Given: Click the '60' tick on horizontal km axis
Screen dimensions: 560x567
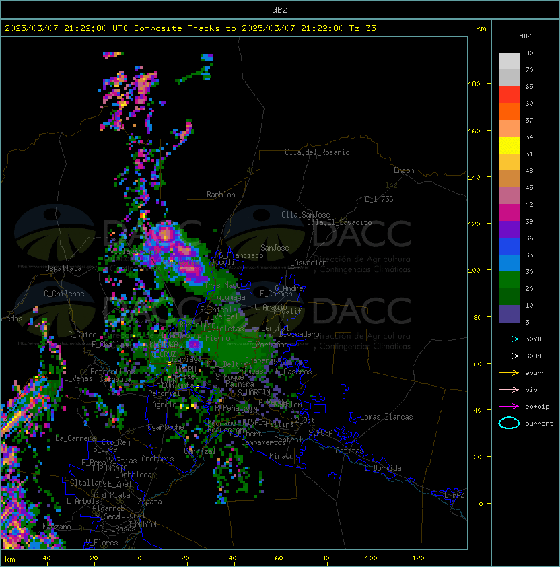Looking at the screenshot, I should tap(279, 558).
